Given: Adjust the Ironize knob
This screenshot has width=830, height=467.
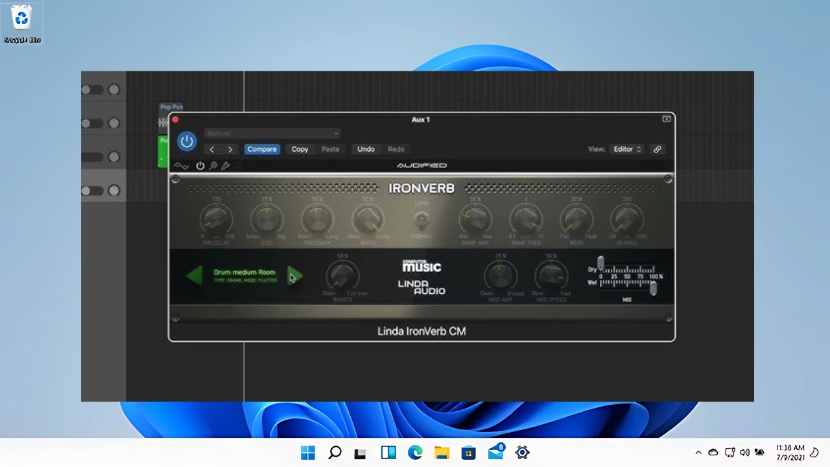Looking at the screenshot, I should (342, 276).
